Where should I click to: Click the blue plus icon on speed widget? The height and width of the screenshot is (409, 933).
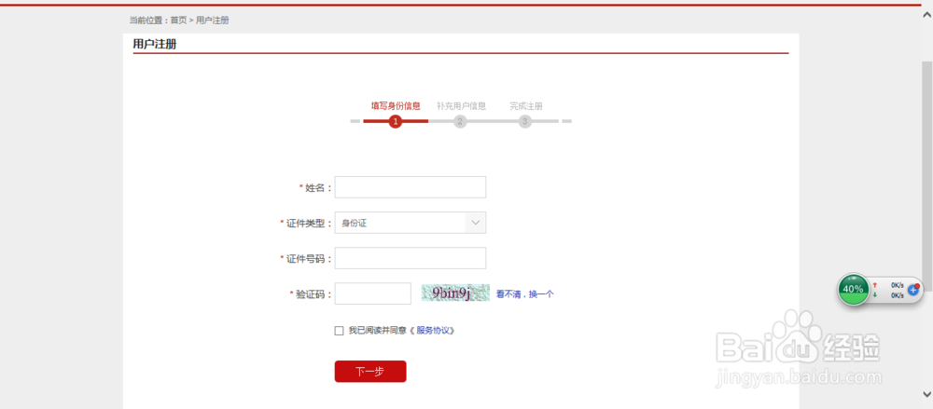(913, 290)
